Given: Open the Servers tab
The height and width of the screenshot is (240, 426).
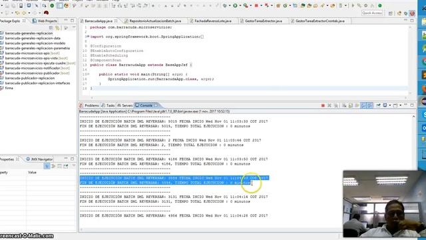Looking at the screenshot, I should coord(125,105).
